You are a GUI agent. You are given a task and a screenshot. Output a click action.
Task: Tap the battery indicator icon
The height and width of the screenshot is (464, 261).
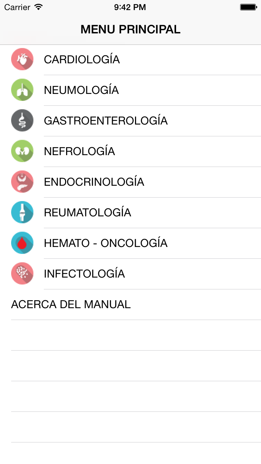[248, 7]
